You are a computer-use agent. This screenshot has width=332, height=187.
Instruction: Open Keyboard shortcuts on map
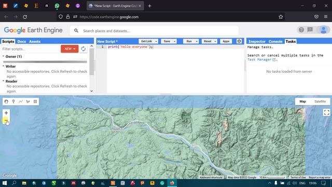[211, 177]
